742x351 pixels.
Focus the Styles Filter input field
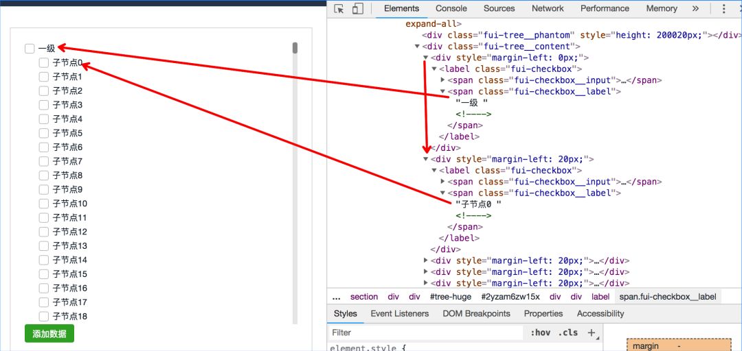point(426,332)
